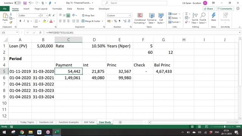242x136 pixels.
Task: Toggle Italic formatting
Action: coord(24,21)
